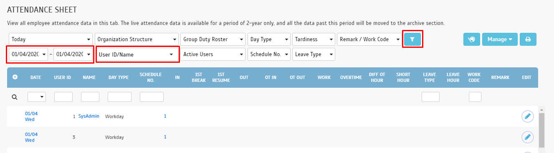This screenshot has height=153, width=554.
Task: Open the Today period dropdown
Action: click(x=51, y=39)
